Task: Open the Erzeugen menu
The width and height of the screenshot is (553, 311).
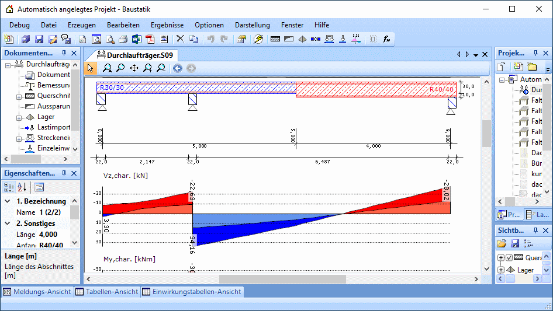Action: click(x=82, y=25)
